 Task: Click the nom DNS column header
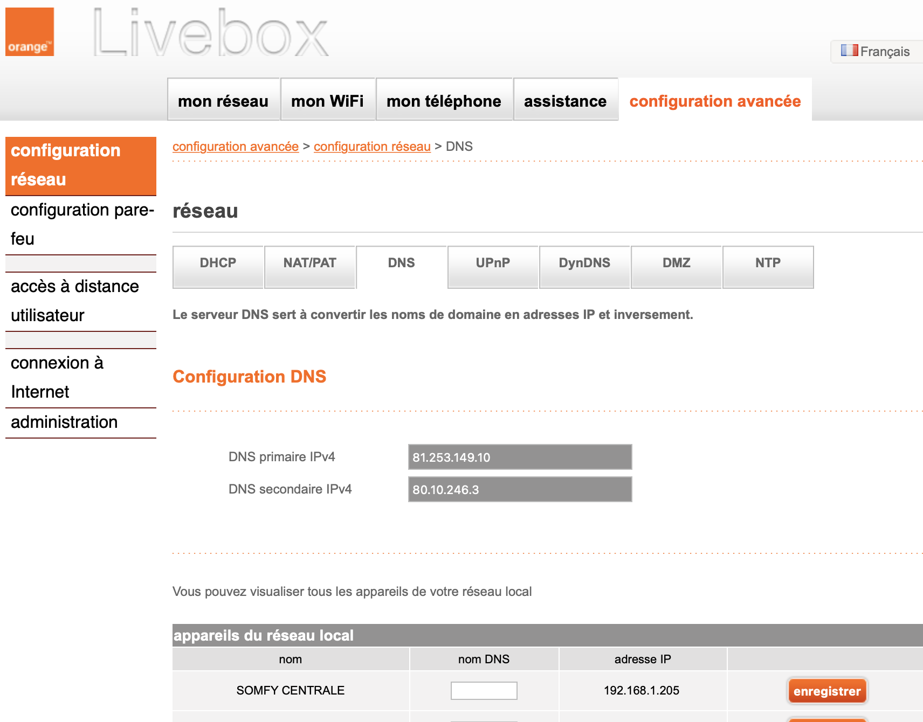click(484, 659)
